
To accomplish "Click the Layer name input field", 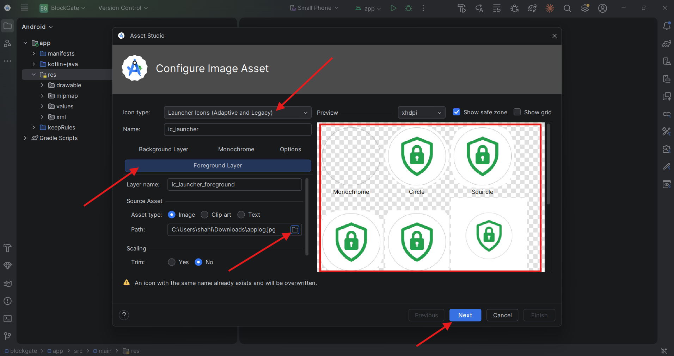I will 234,184.
